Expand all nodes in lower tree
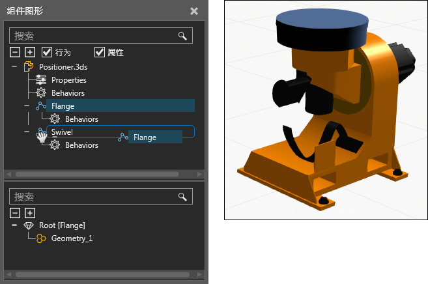The width and height of the screenshot is (428, 284). click(29, 213)
